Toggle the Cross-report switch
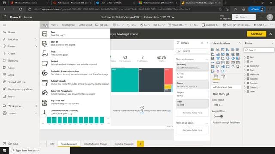This screenshot has width=275, height=154. point(220,105)
